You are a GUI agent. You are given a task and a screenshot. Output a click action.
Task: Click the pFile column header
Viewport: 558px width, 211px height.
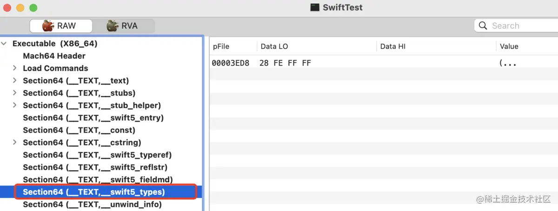[x=221, y=46]
